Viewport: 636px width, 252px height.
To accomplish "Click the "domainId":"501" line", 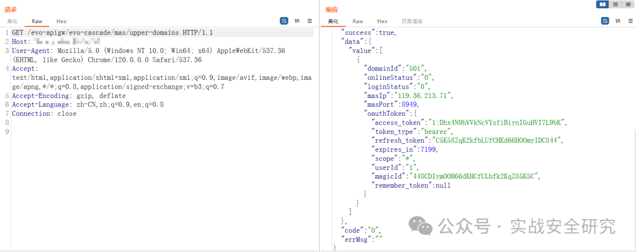I will point(396,68).
